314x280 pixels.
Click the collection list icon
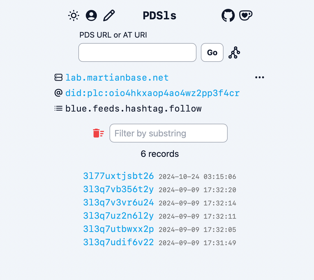58,109
